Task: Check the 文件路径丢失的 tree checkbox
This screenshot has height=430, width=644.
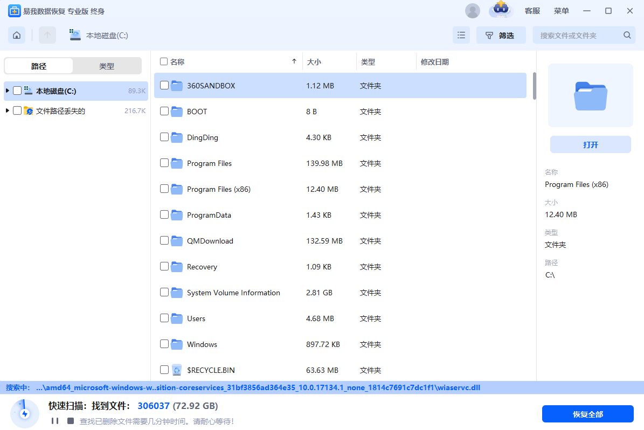Action: (x=17, y=110)
